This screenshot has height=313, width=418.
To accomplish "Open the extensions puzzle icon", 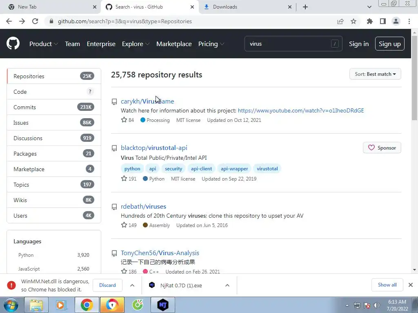I will point(369,21).
